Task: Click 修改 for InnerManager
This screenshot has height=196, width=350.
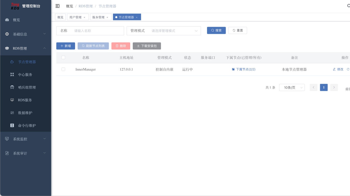Action: (338, 69)
